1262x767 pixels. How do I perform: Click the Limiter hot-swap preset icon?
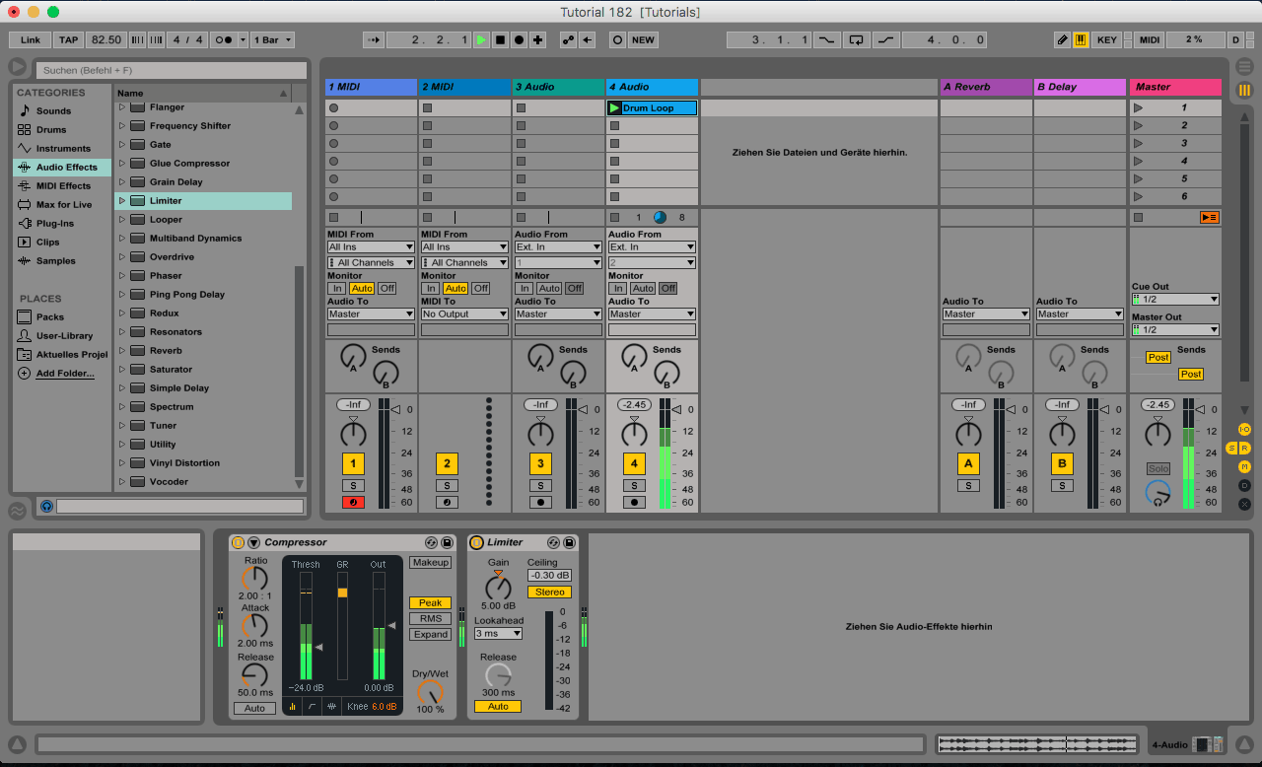click(553, 543)
